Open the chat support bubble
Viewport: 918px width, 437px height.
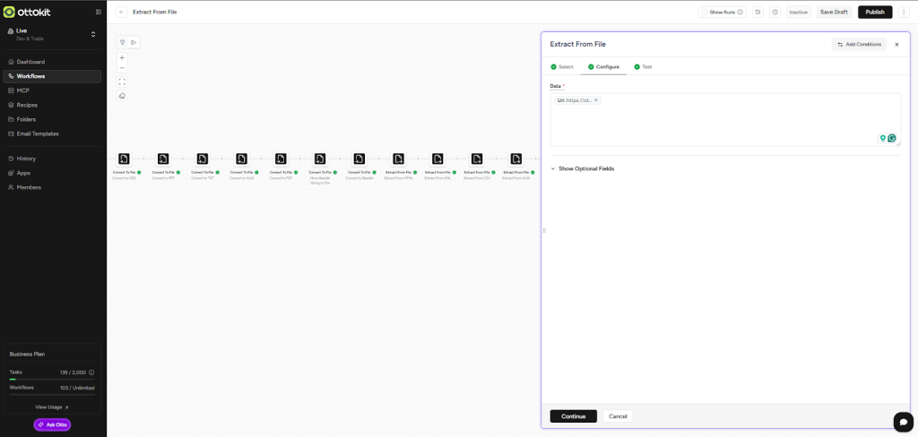(903, 422)
